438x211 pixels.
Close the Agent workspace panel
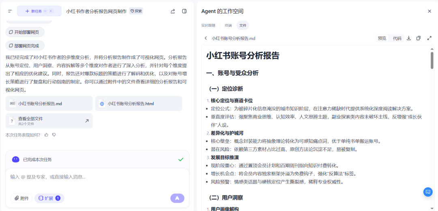429,11
